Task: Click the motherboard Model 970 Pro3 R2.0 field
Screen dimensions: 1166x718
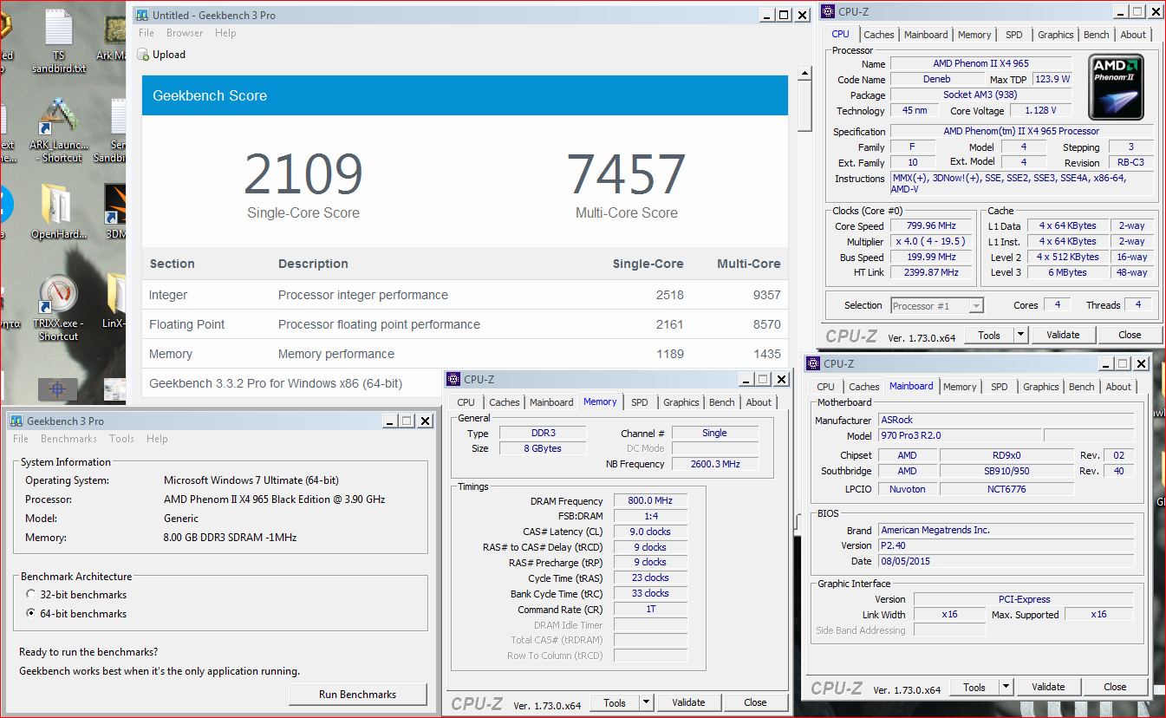Action: point(959,436)
